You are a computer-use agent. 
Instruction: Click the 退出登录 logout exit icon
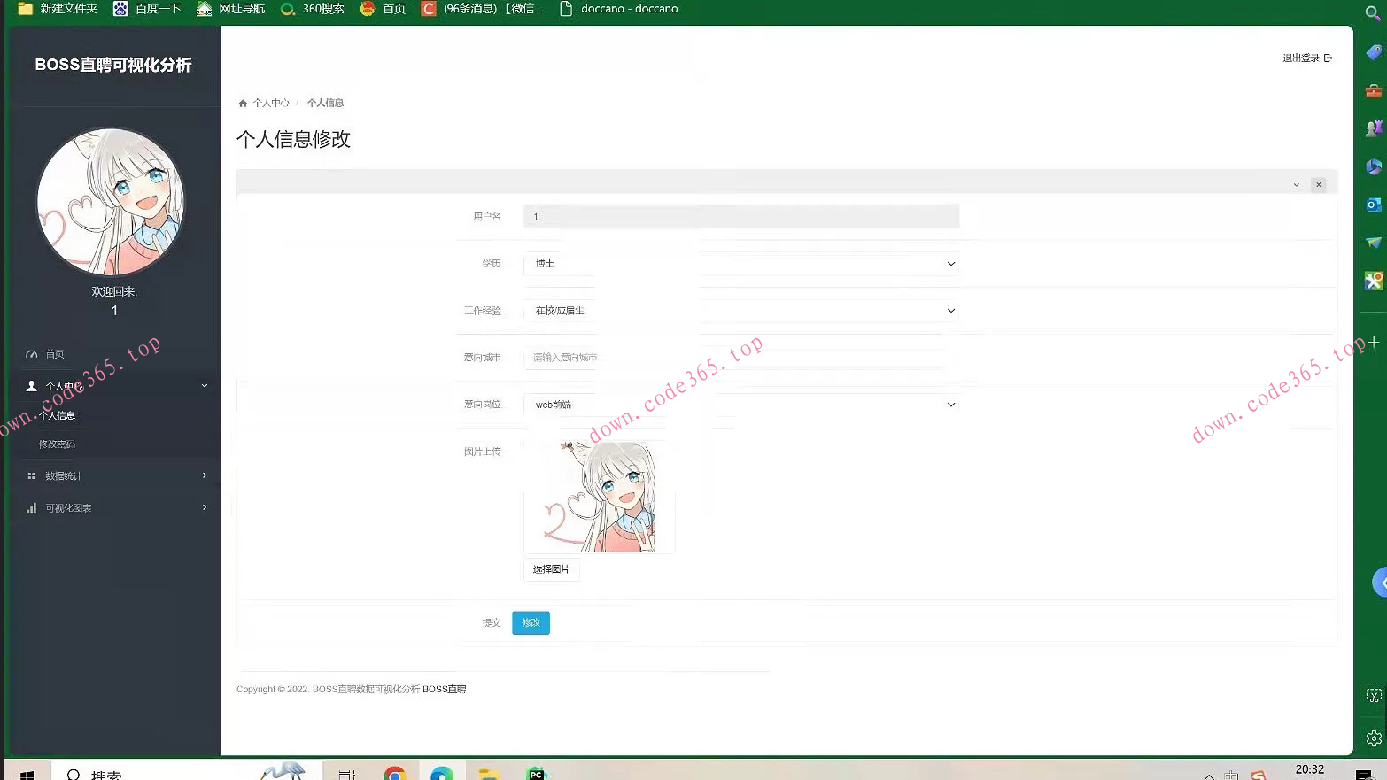pos(1328,58)
